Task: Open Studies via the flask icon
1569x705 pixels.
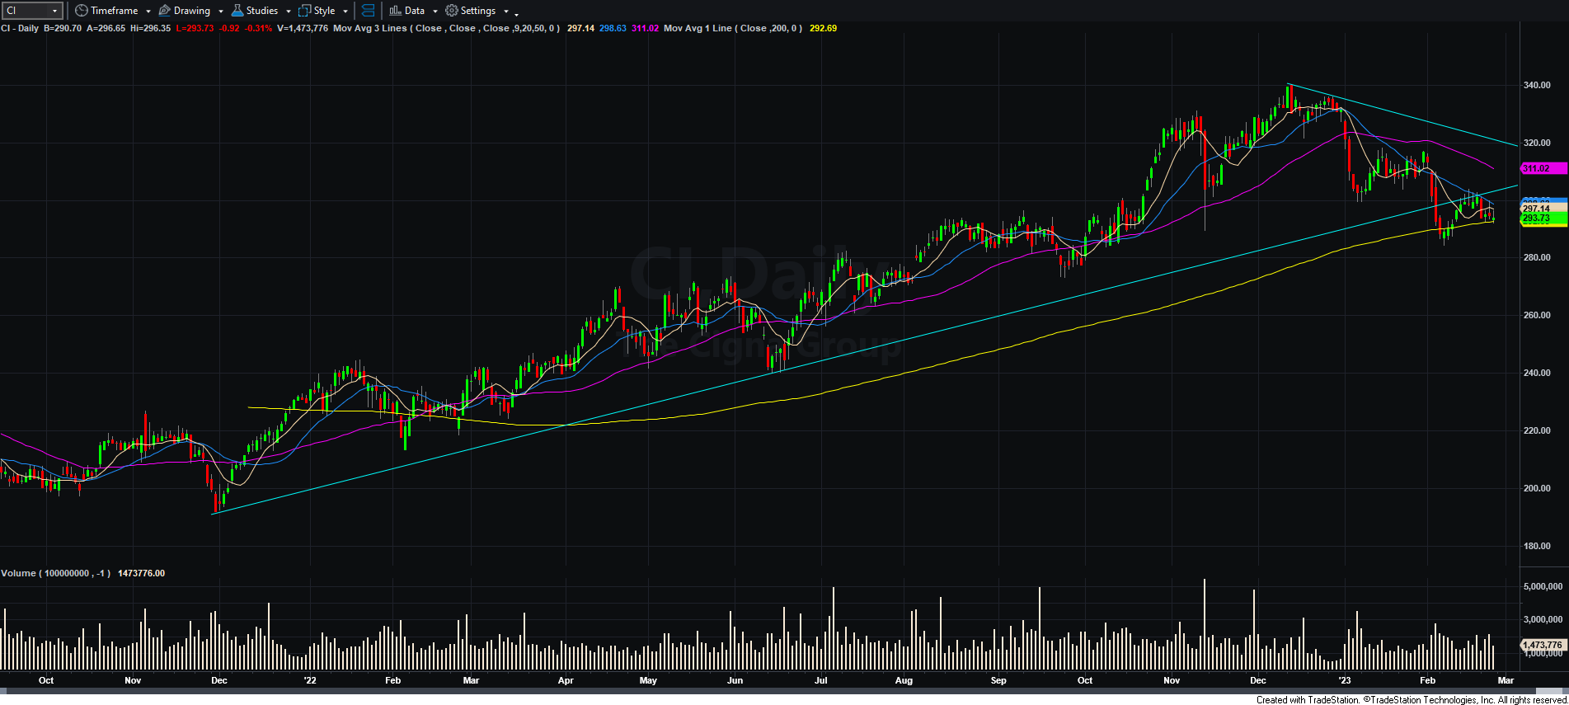Action: click(x=237, y=11)
